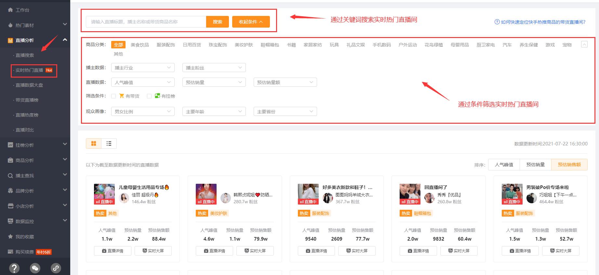Focus the live title search input field

point(146,22)
